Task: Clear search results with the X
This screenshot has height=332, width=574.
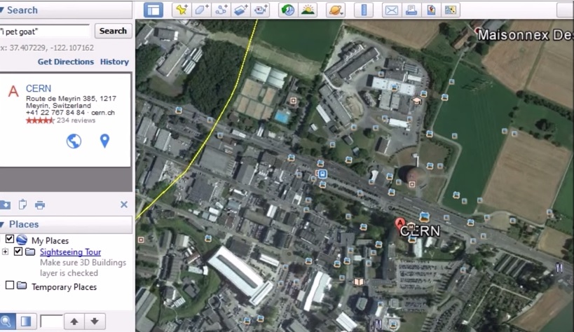Action: pos(124,205)
